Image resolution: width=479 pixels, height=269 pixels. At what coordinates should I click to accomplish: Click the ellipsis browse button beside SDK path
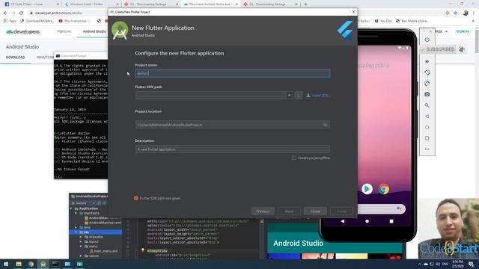(299, 95)
